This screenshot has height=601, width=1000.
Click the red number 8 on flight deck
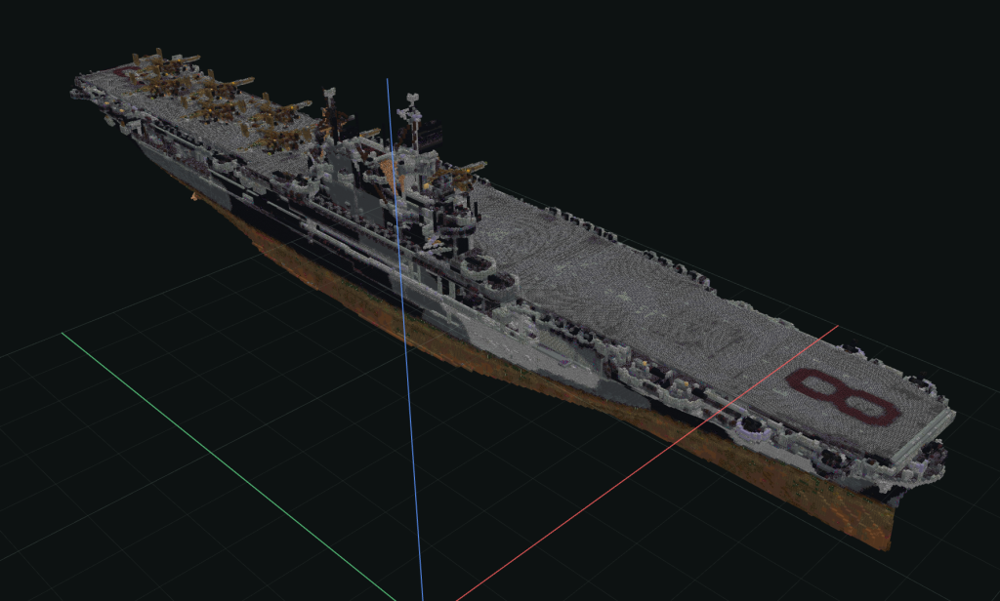pyautogui.click(x=842, y=398)
